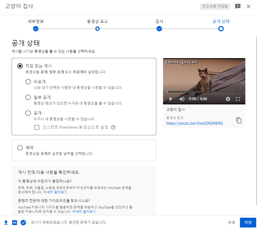Enter fullscreen in video preview
The width and height of the screenshot is (257, 228).
pyautogui.click(x=238, y=99)
